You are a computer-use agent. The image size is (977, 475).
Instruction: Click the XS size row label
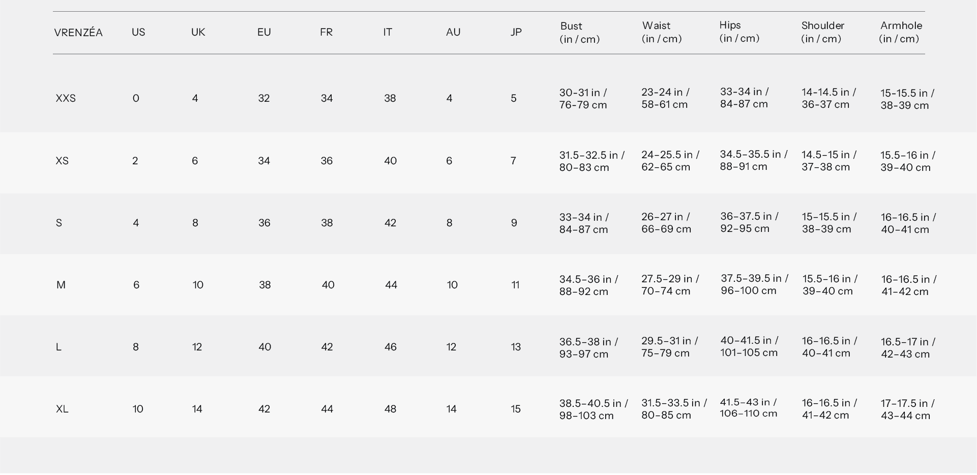[62, 161]
